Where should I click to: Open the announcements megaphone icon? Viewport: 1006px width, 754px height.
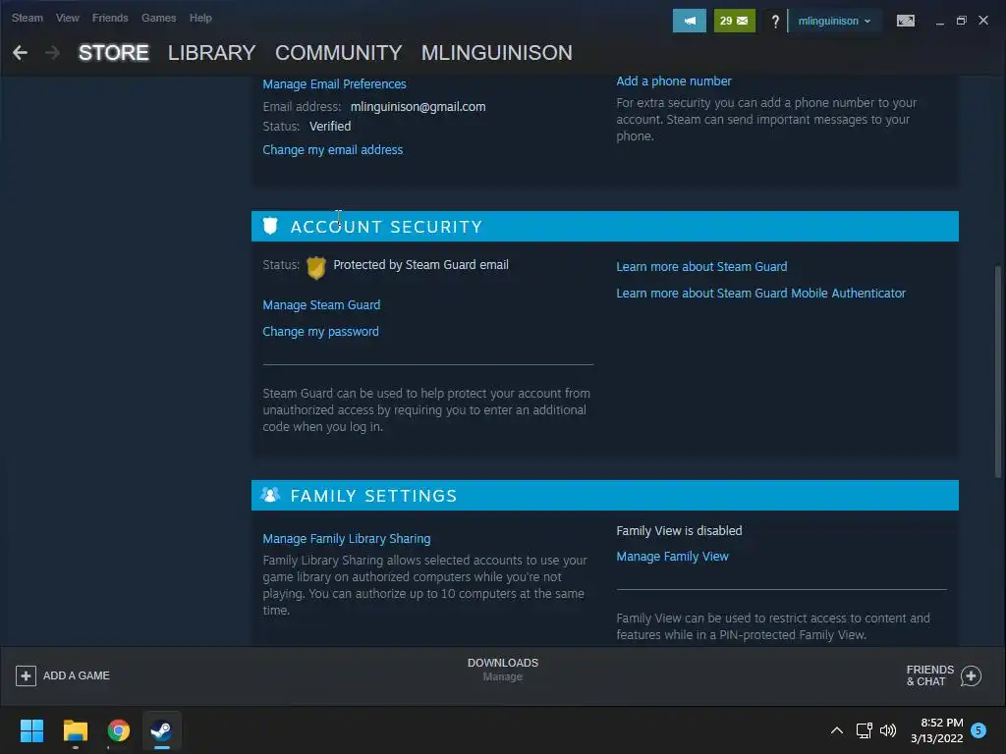(x=689, y=21)
